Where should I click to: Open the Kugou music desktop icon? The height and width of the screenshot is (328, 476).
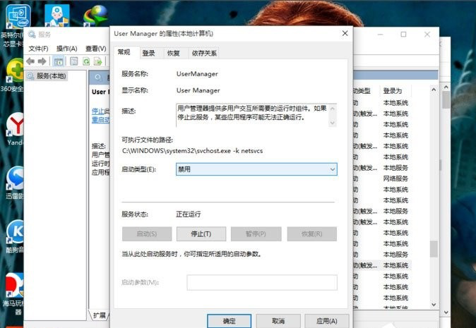tap(15, 232)
